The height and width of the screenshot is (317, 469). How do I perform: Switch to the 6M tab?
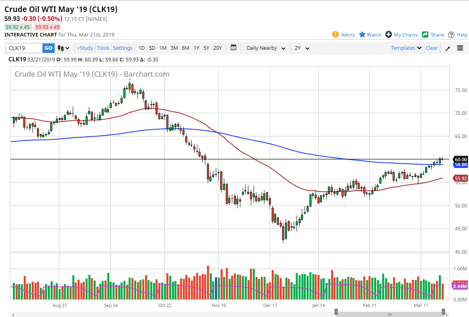185,48
